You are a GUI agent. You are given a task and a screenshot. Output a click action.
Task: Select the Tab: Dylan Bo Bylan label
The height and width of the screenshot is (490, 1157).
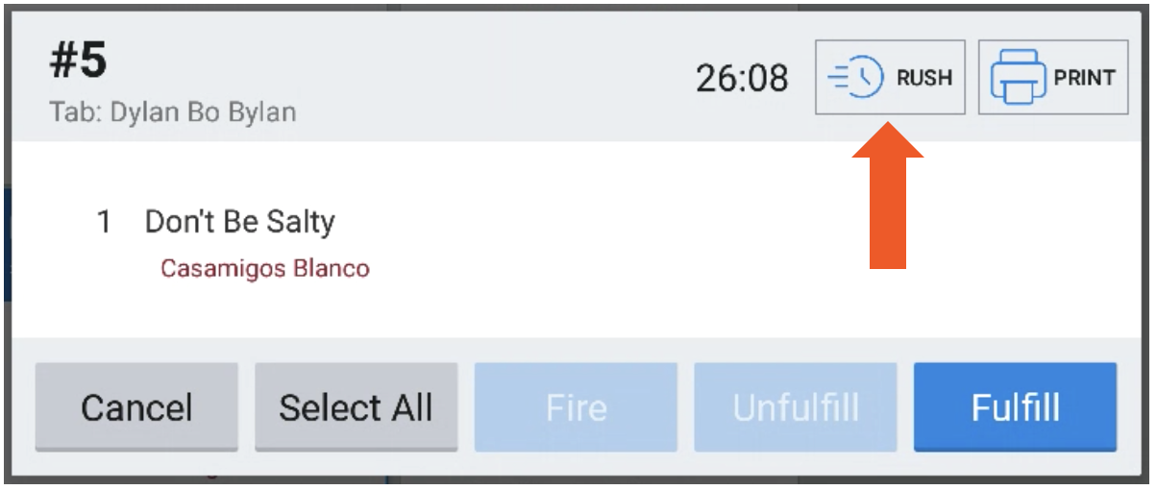point(173,112)
